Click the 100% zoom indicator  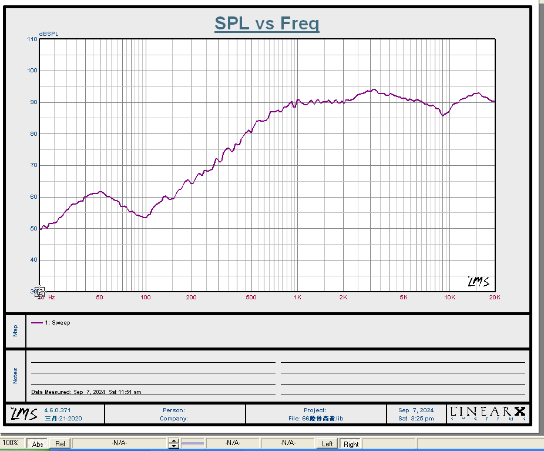(11, 443)
